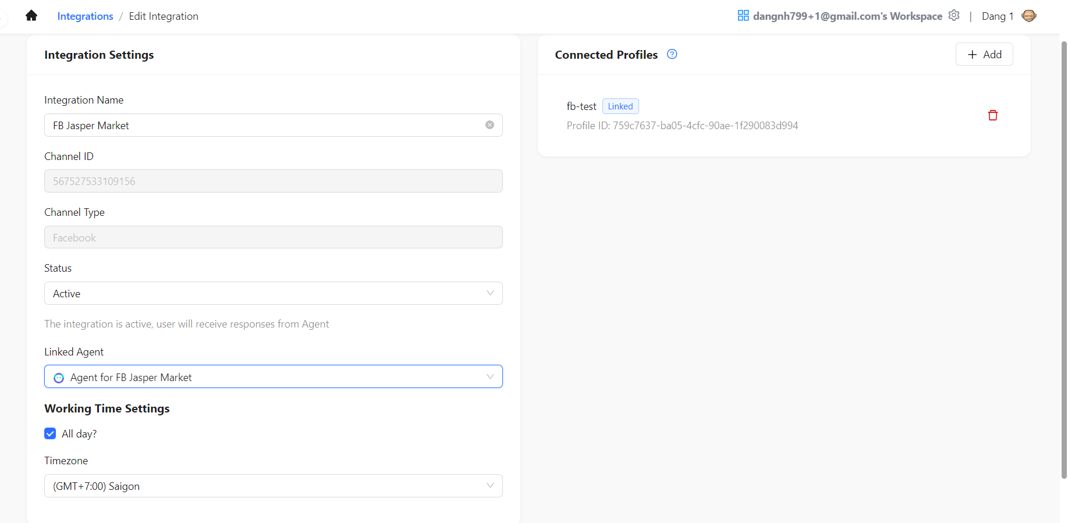Image resolution: width=1068 pixels, height=523 pixels.
Task: Click the Dang 1 username
Action: coord(997,16)
